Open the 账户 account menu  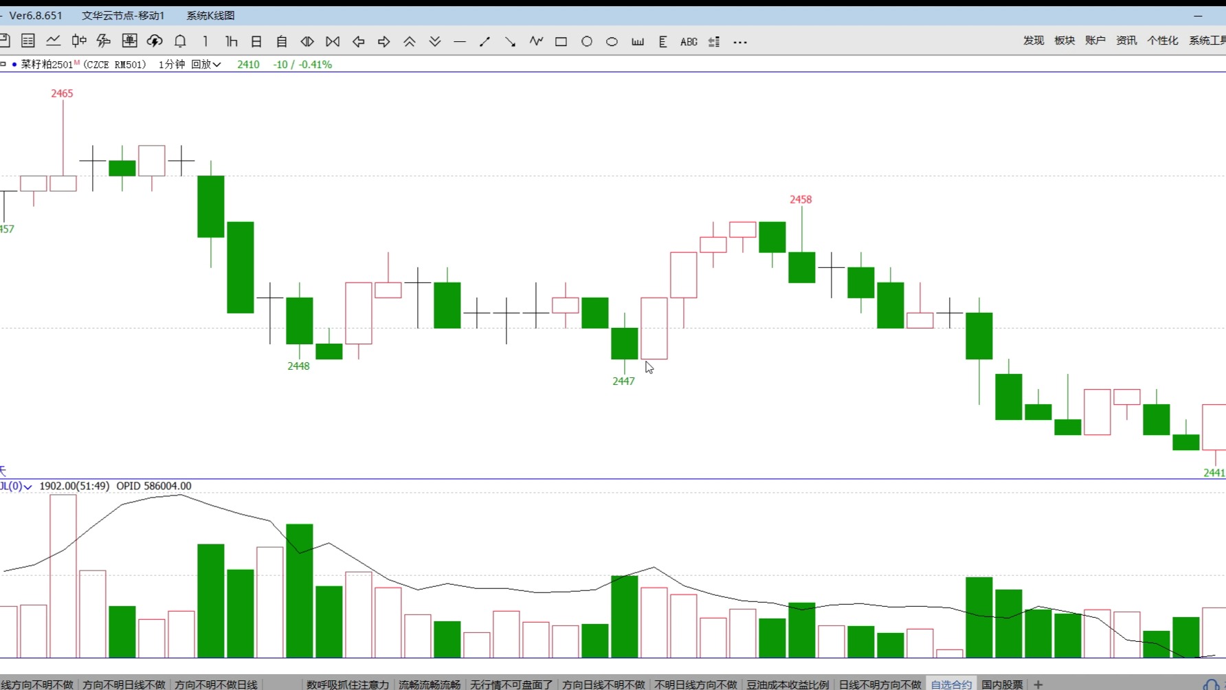[1095, 41]
